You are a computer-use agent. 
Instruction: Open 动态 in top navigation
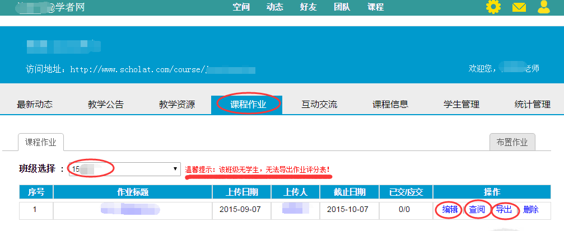274,7
